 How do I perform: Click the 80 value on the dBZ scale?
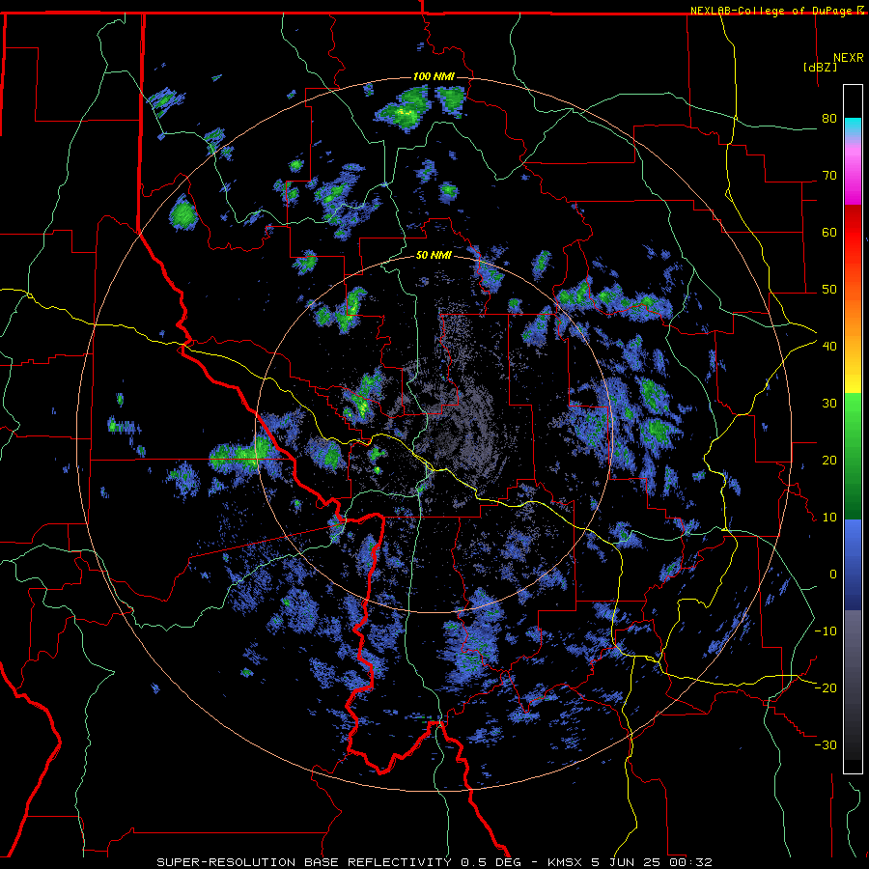(829, 118)
